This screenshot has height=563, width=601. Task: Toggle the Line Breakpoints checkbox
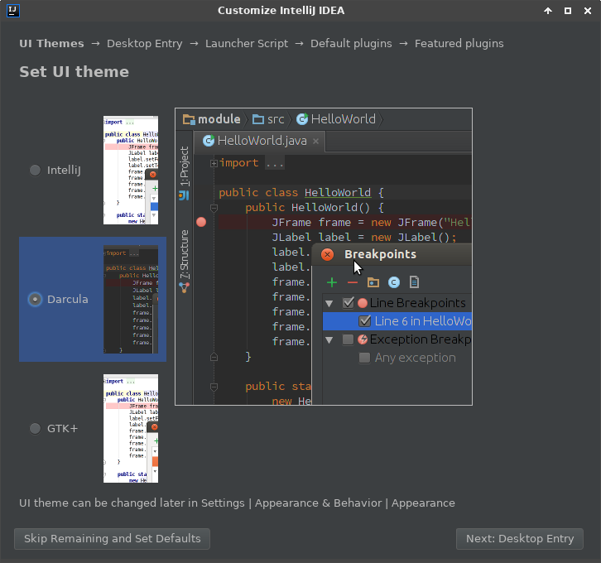coord(348,303)
